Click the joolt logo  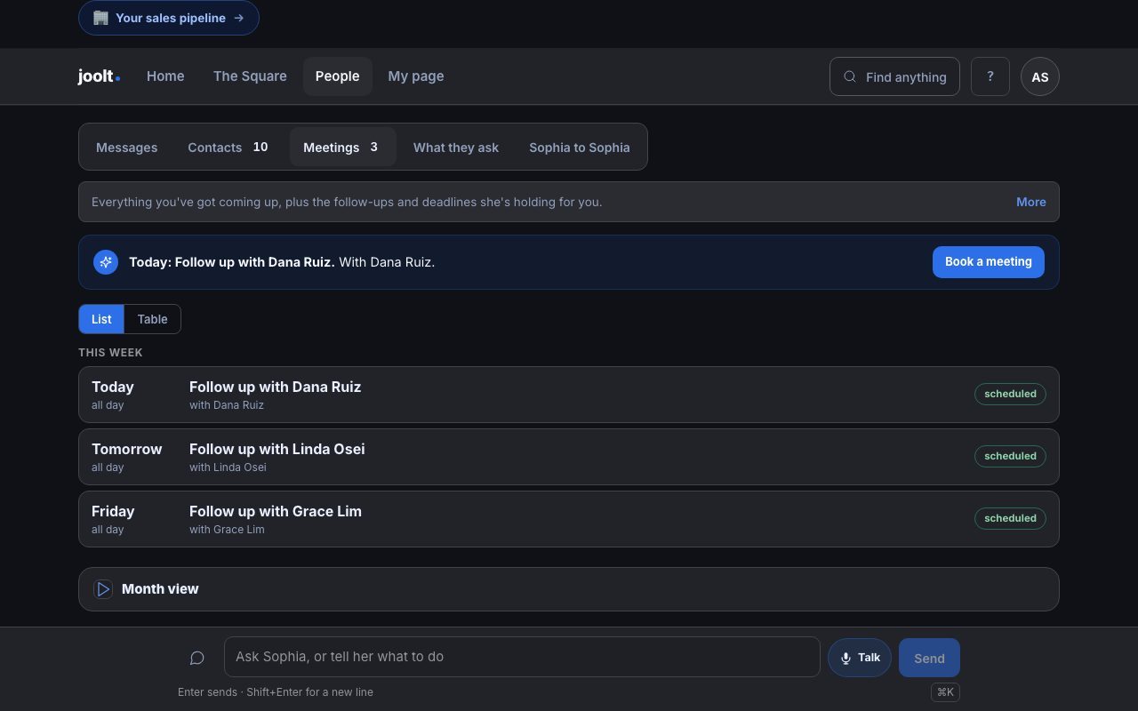pyautogui.click(x=99, y=76)
